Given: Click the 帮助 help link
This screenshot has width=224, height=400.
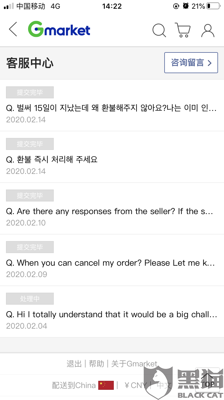Looking at the screenshot, I should [x=96, y=364].
